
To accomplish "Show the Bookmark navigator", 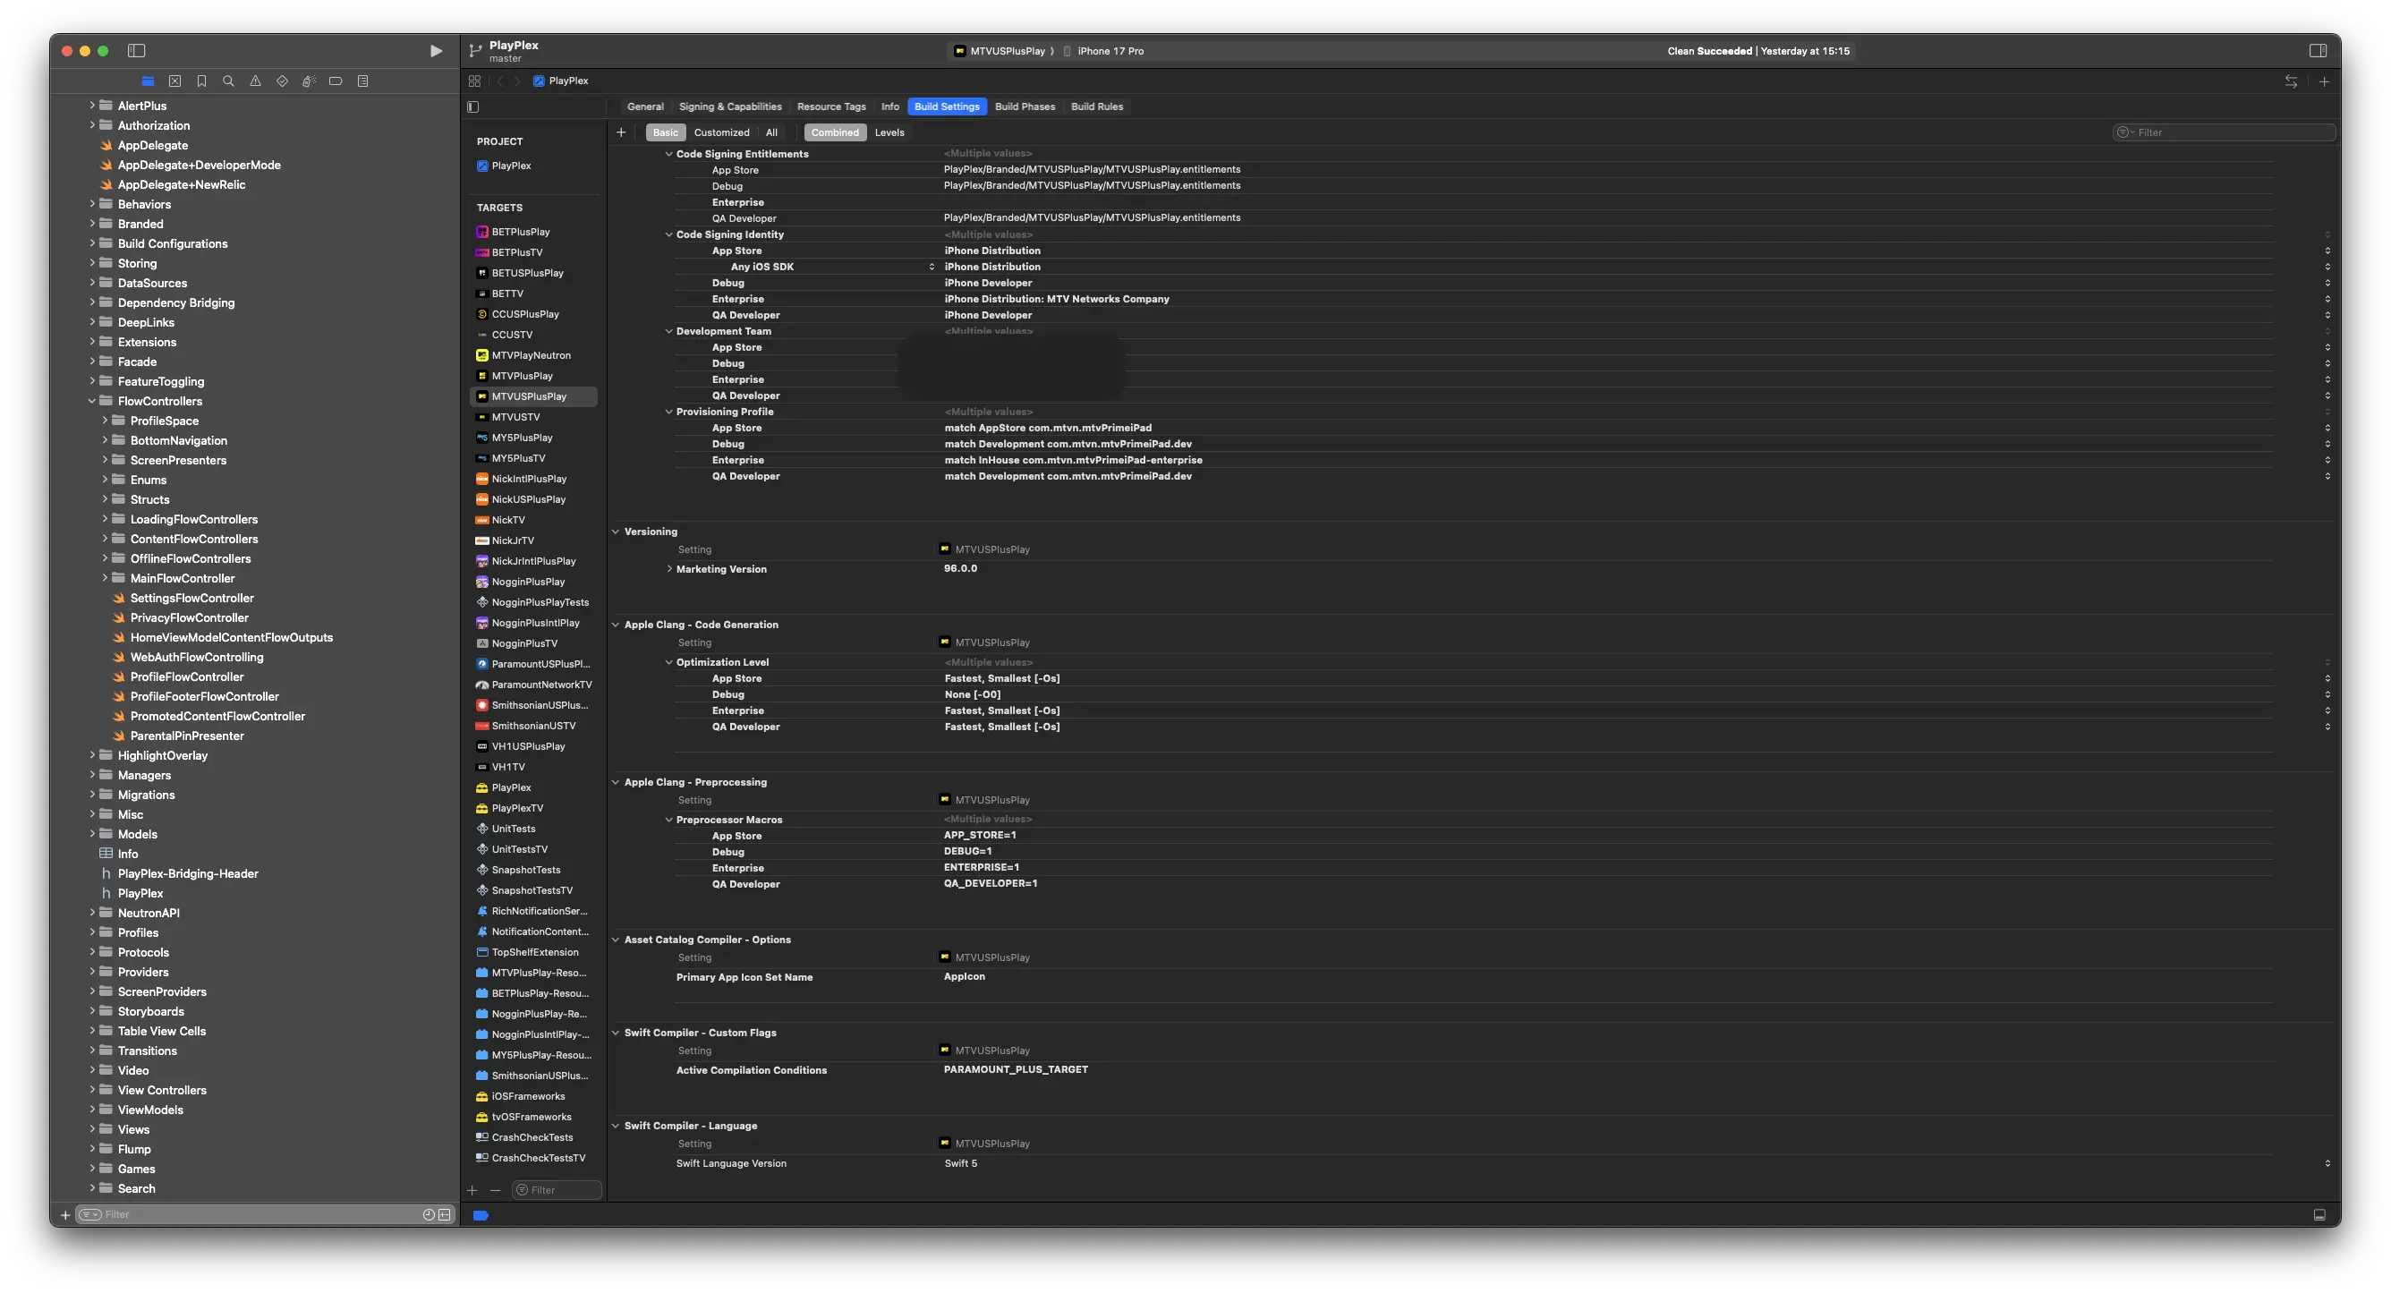I will 201,81.
